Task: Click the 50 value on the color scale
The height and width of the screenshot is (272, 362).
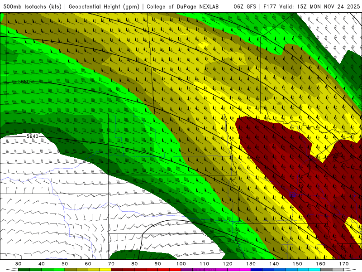Action: point(65,264)
